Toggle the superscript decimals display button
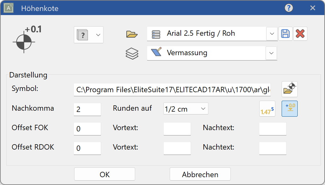This screenshot has width=325, height=185. point(267,108)
